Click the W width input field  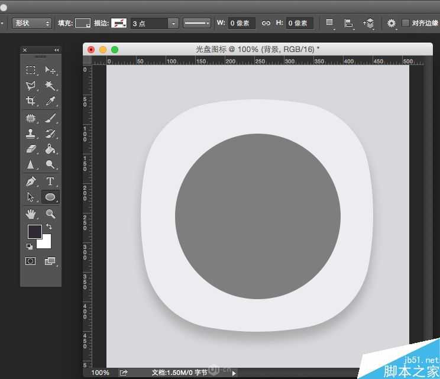click(242, 23)
